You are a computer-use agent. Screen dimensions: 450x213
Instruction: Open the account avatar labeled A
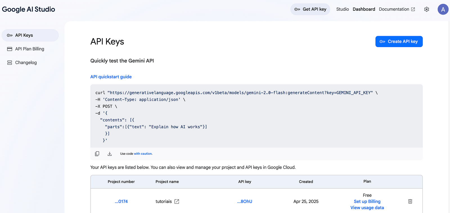[x=443, y=9]
